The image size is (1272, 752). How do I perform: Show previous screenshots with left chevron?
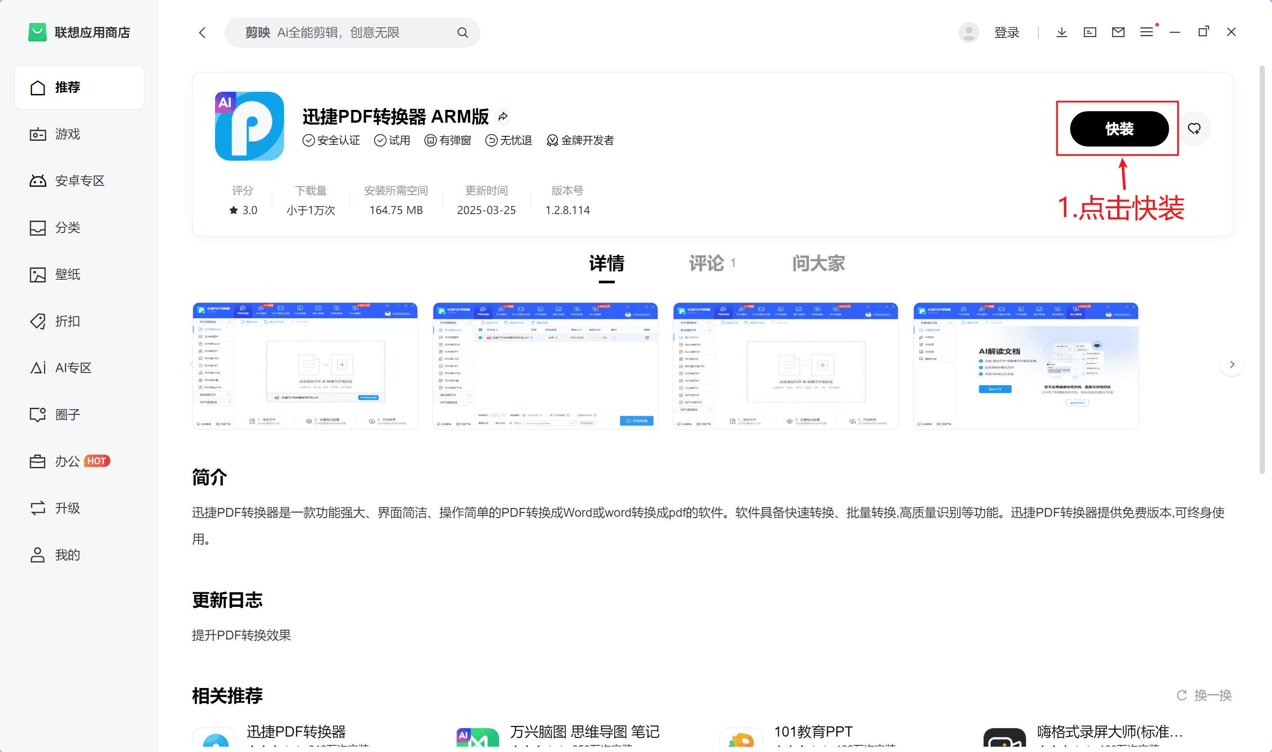192,365
